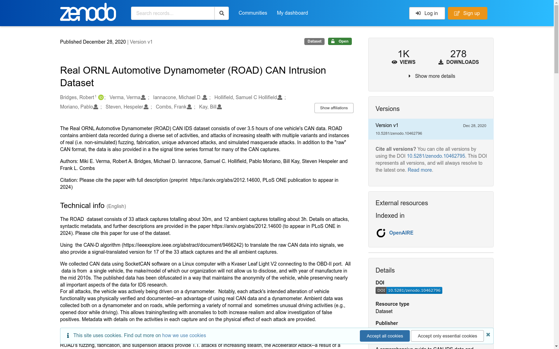Image resolution: width=559 pixels, height=349 pixels.
Task: Click the cookie banner info icon
Action: point(68,335)
